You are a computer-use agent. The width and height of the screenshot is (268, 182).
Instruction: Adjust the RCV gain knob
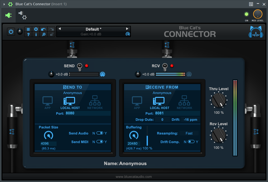point(138,74)
